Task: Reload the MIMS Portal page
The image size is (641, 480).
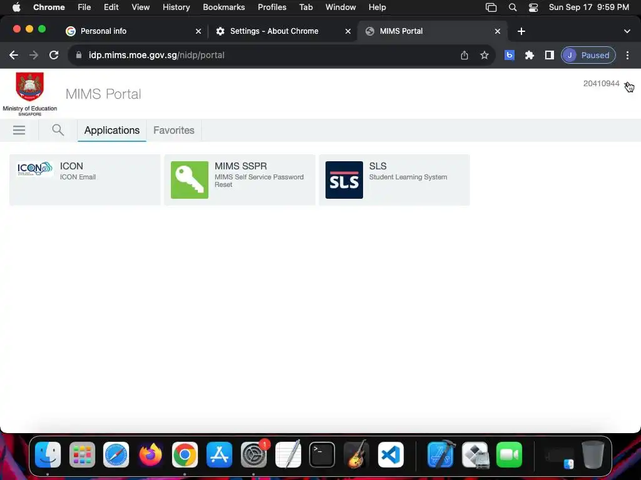Action: point(54,55)
